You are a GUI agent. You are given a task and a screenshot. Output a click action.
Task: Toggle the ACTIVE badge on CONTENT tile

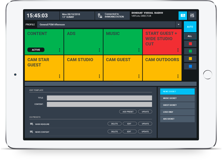36,50
